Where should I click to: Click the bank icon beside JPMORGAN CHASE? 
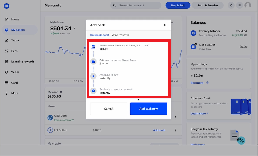93,47
